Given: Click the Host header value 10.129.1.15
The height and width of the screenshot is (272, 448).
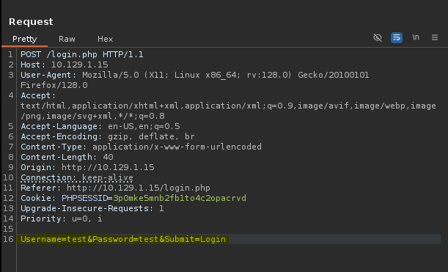Looking at the screenshot, I should coord(80,65).
